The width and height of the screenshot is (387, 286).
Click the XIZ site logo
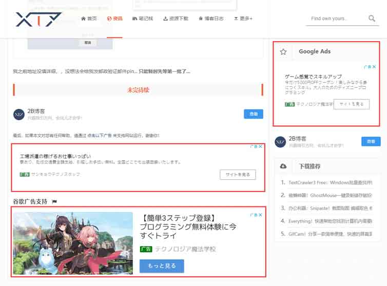pos(38,20)
